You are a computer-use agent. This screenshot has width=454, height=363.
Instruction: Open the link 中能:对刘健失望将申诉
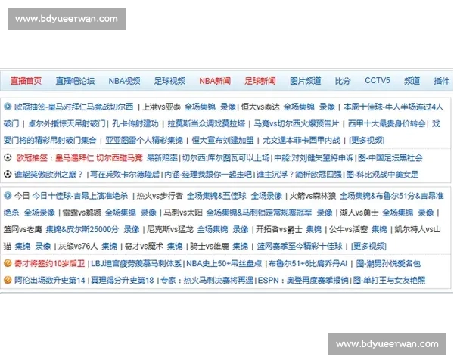click(314, 158)
